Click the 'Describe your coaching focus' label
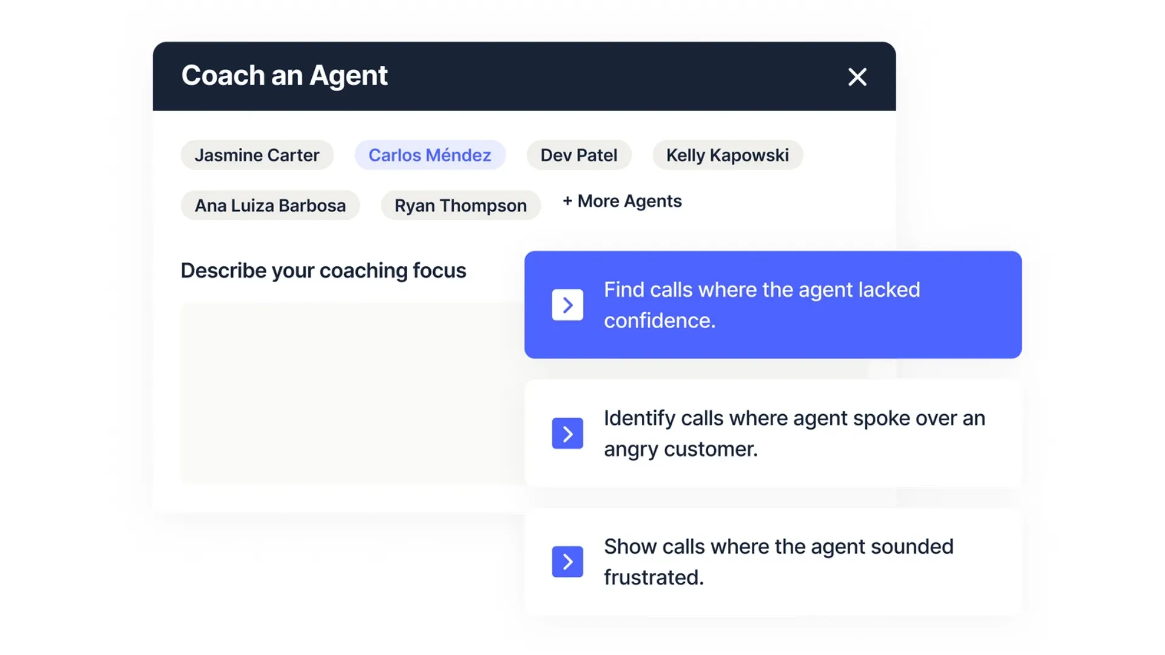The width and height of the screenshot is (1165, 655). [x=323, y=270]
